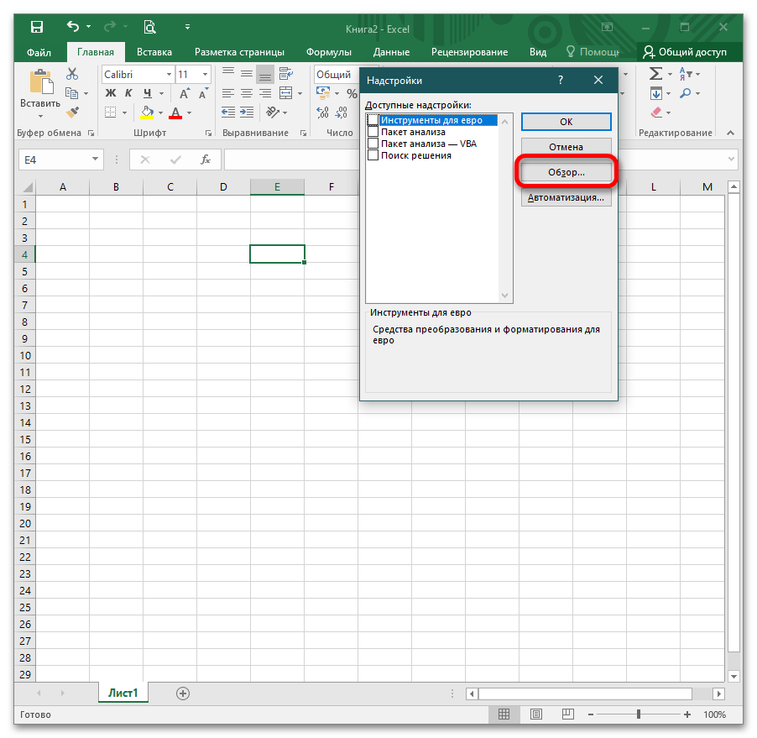Open the print preview icon
Image resolution: width=757 pixels, height=738 pixels.
[149, 27]
